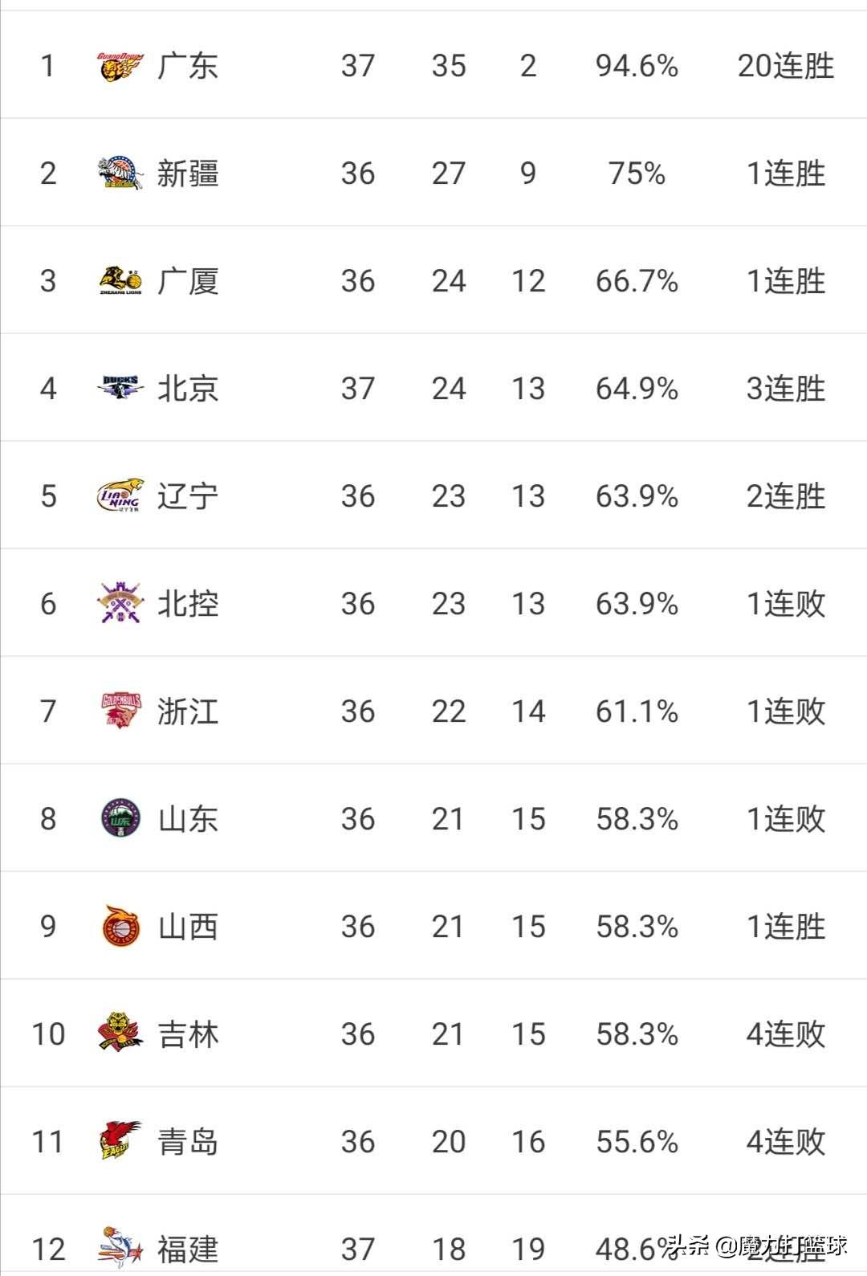Open the 广东 team name link
Screen dimensions: 867x1276
coord(188,67)
